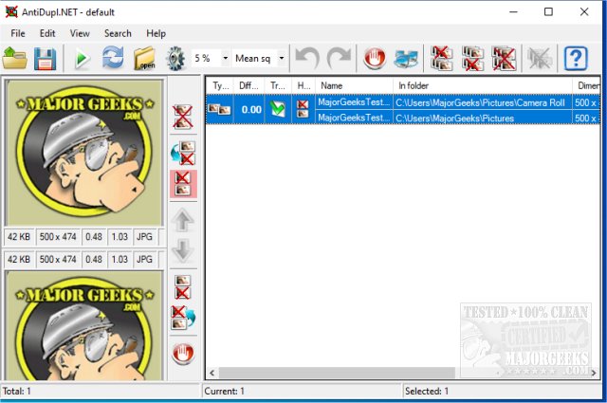Open the Help menu
The width and height of the screenshot is (607, 403).
click(156, 34)
